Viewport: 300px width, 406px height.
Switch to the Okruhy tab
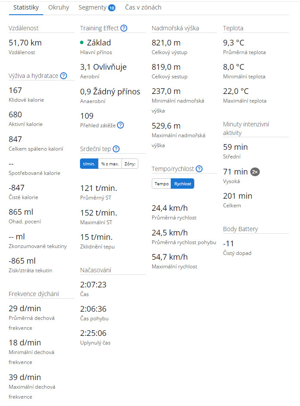[x=59, y=7]
